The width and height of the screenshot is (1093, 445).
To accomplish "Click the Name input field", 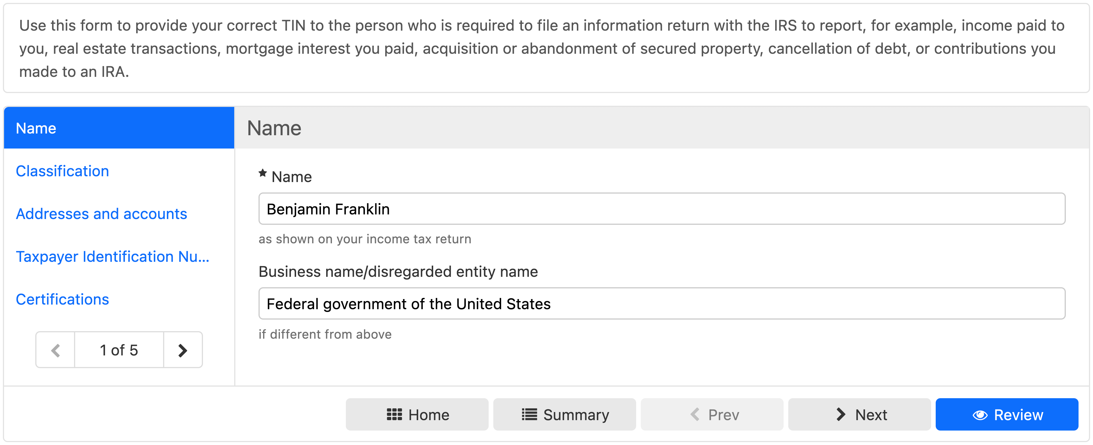I will (x=662, y=209).
